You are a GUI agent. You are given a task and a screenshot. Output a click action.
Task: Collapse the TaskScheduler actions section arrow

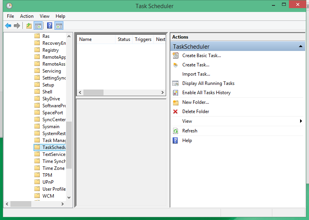(301, 46)
